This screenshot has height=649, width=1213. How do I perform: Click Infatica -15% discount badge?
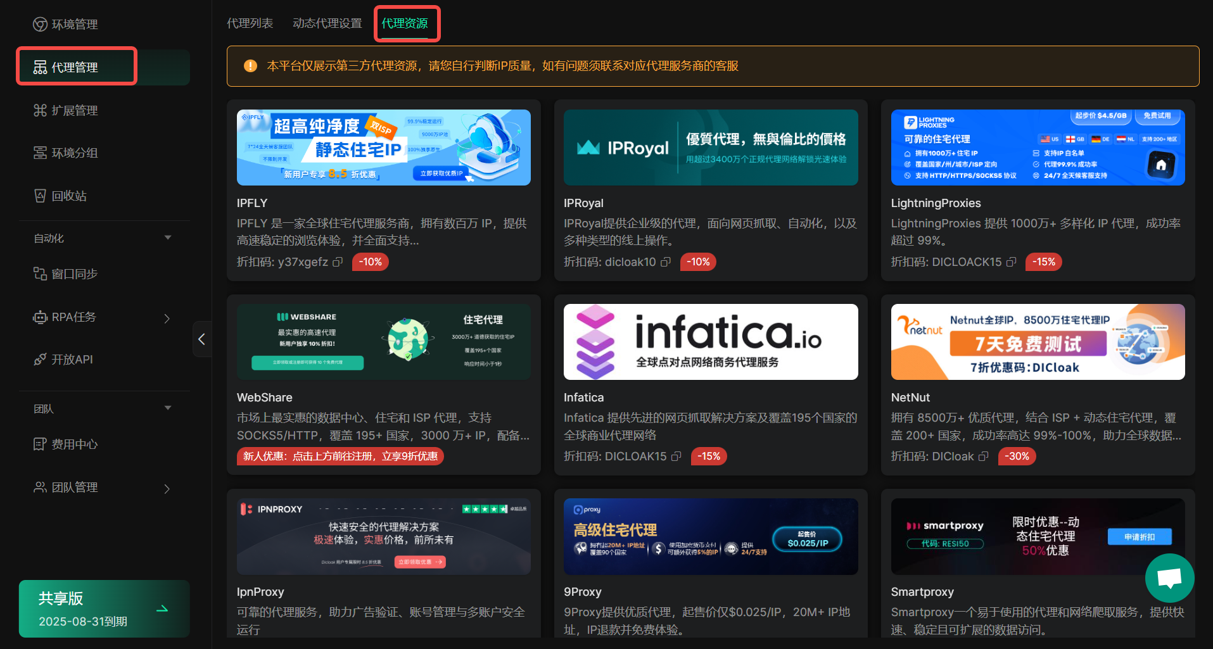click(x=709, y=457)
